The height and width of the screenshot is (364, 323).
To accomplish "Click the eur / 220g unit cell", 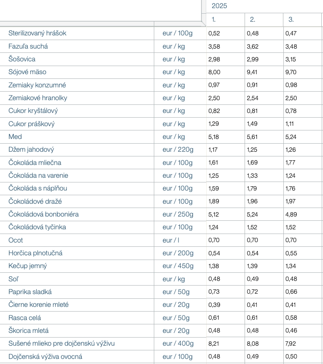I will pyautogui.click(x=178, y=150).
